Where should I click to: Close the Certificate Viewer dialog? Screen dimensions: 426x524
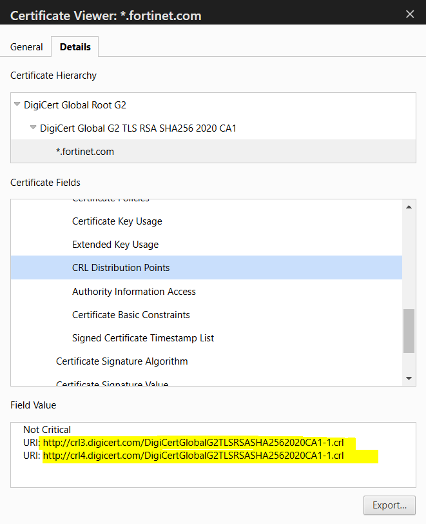(x=409, y=14)
